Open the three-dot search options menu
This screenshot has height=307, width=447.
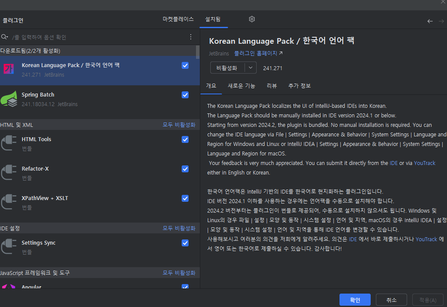pos(191,37)
